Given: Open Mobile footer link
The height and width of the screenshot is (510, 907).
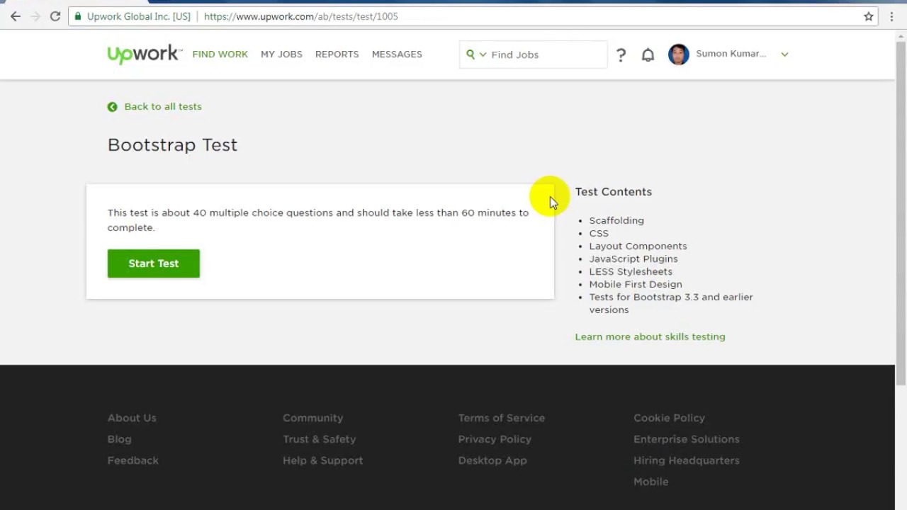Looking at the screenshot, I should (x=650, y=482).
